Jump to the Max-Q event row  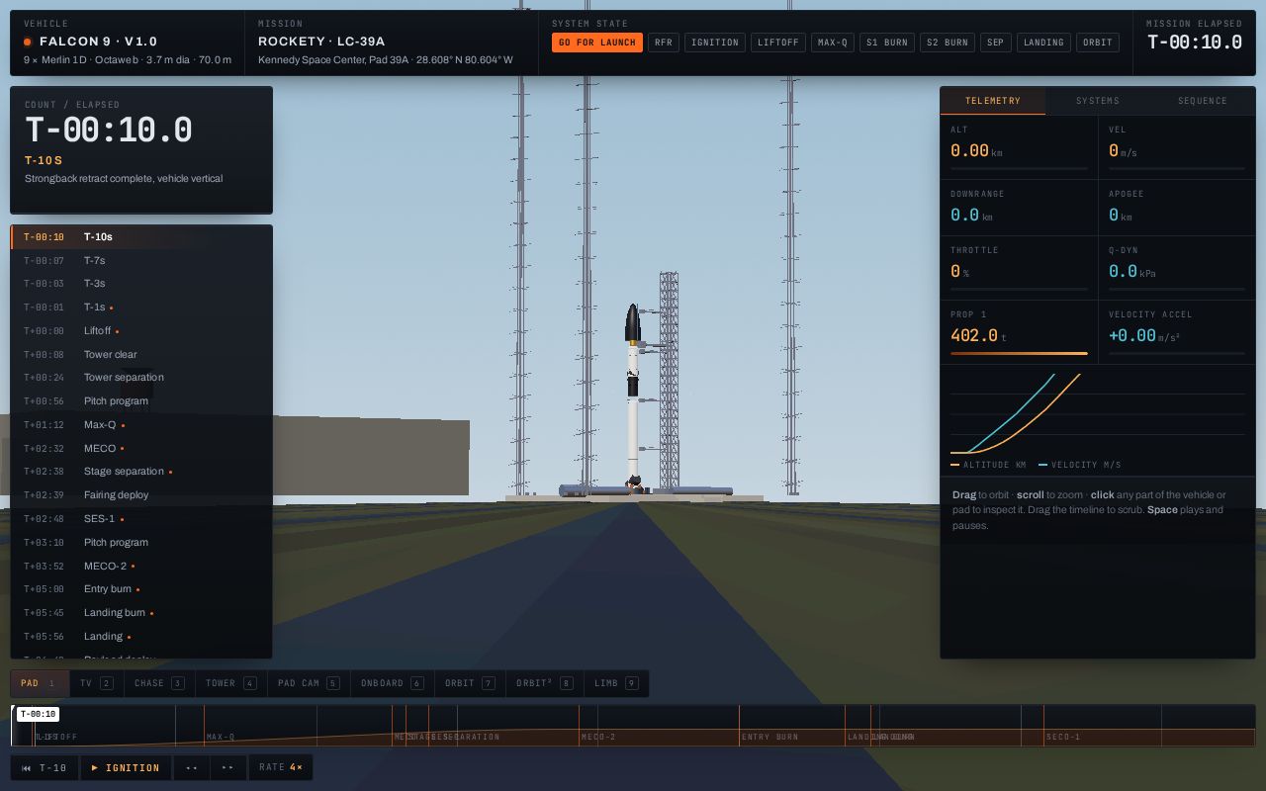(141, 425)
